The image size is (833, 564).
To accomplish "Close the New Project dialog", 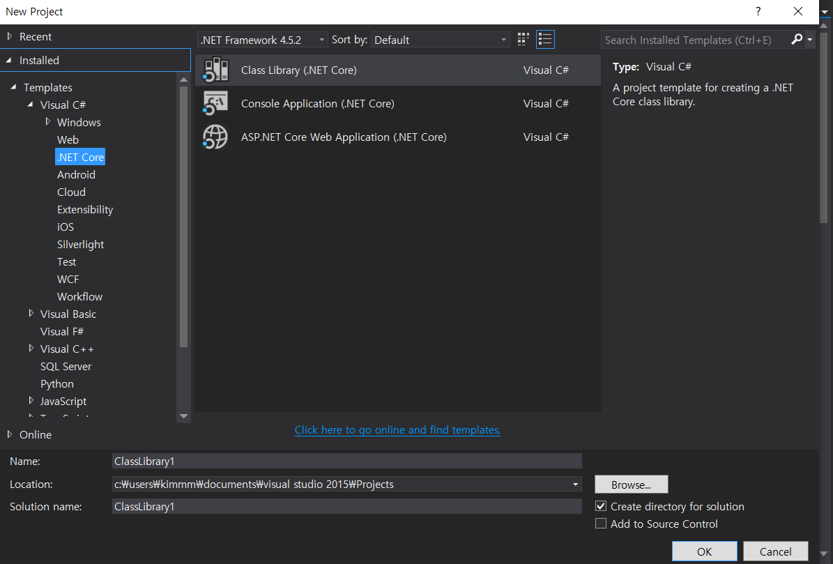I will tap(798, 11).
